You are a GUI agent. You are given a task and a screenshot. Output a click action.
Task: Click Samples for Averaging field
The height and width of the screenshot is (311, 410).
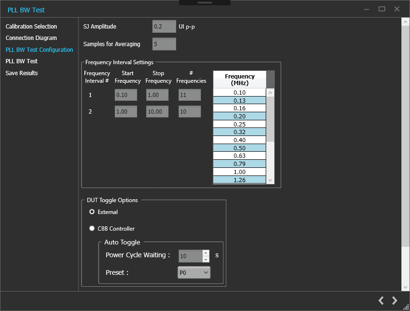(164, 44)
